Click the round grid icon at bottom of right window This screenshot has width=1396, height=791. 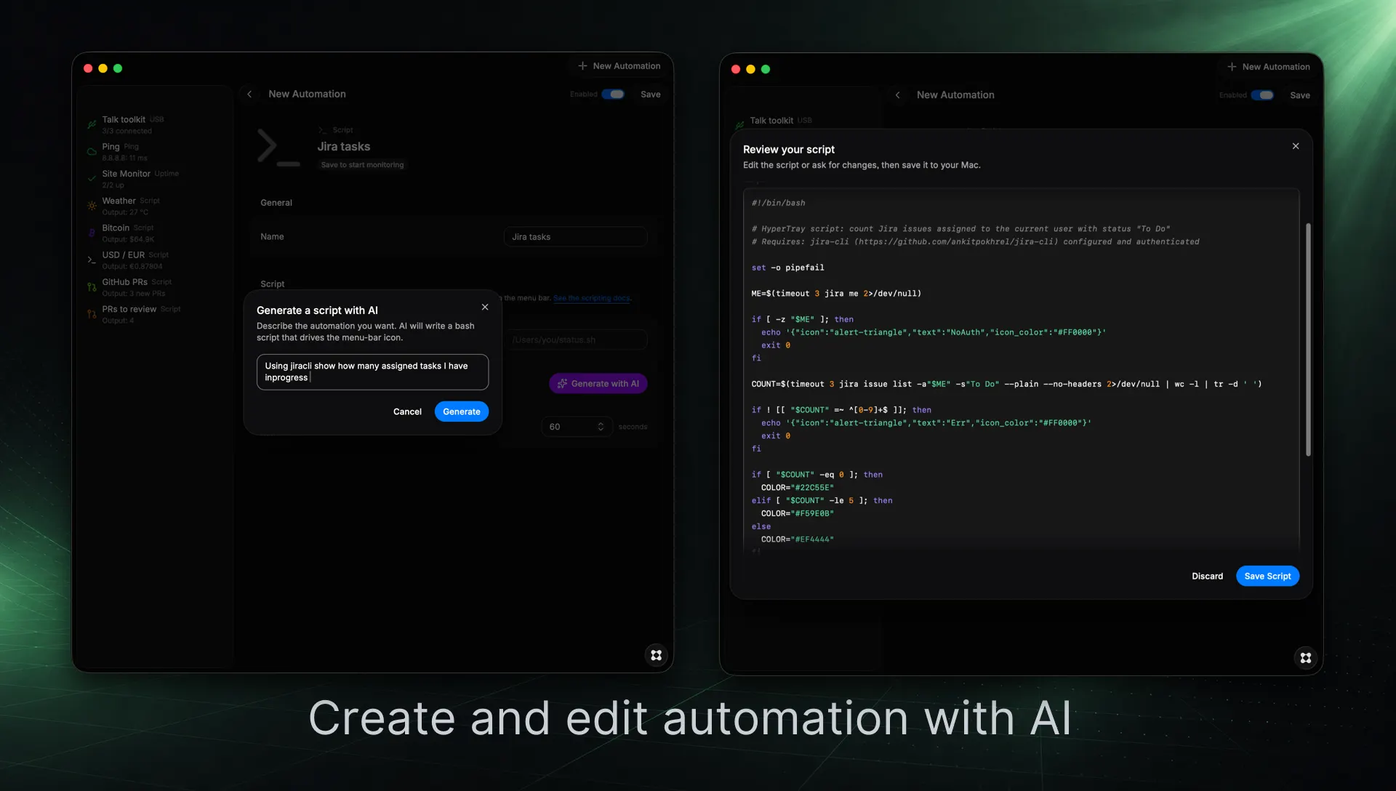click(x=1306, y=658)
